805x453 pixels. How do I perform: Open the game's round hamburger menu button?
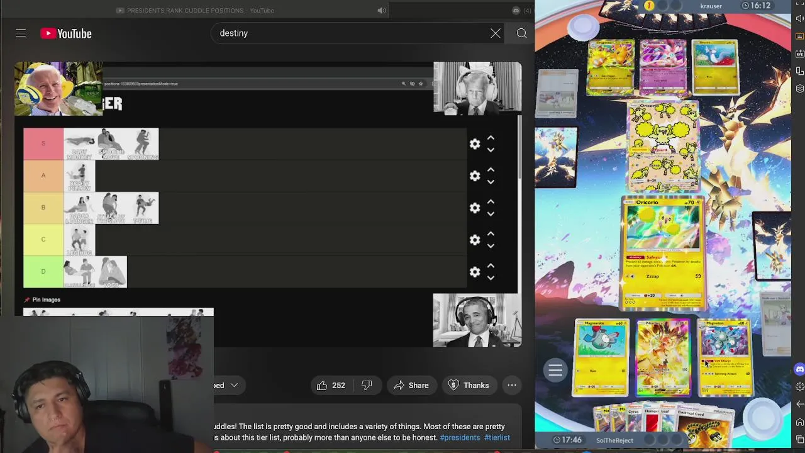point(555,371)
